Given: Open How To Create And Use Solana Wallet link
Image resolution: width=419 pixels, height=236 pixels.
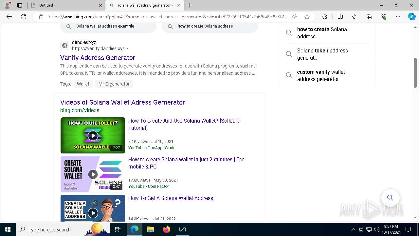Looking at the screenshot, I should tap(184, 124).
